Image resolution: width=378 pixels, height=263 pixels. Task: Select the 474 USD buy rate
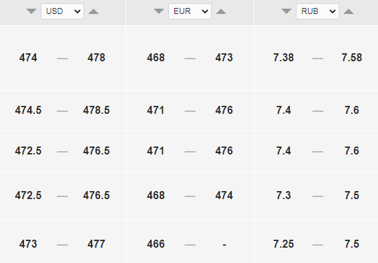(x=28, y=58)
